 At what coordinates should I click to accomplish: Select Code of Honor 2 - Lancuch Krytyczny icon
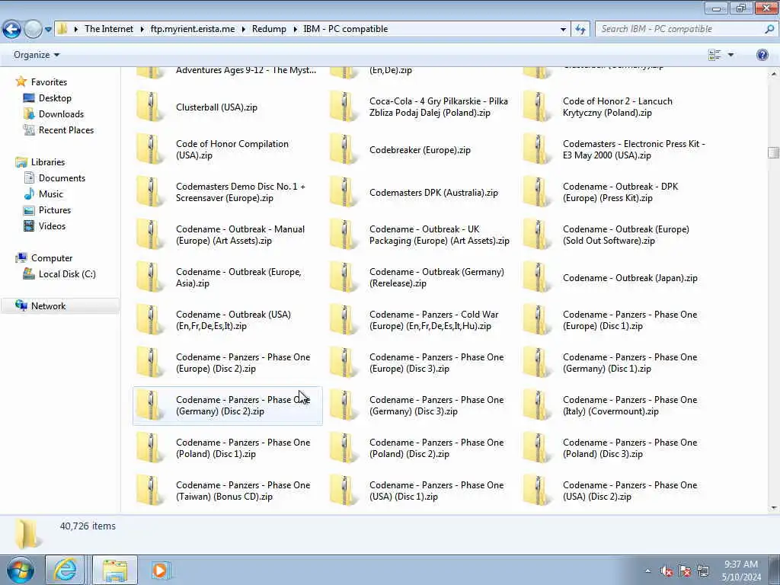click(537, 107)
